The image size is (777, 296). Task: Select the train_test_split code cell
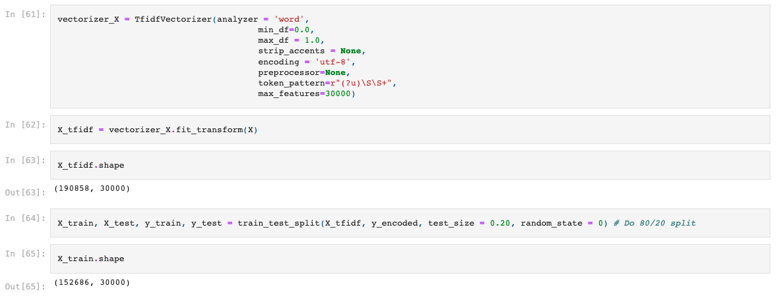(x=410, y=223)
